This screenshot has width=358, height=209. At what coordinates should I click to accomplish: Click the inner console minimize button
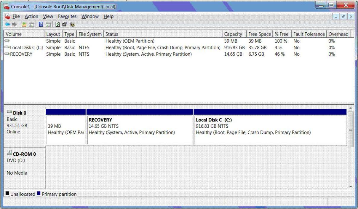(x=336, y=17)
